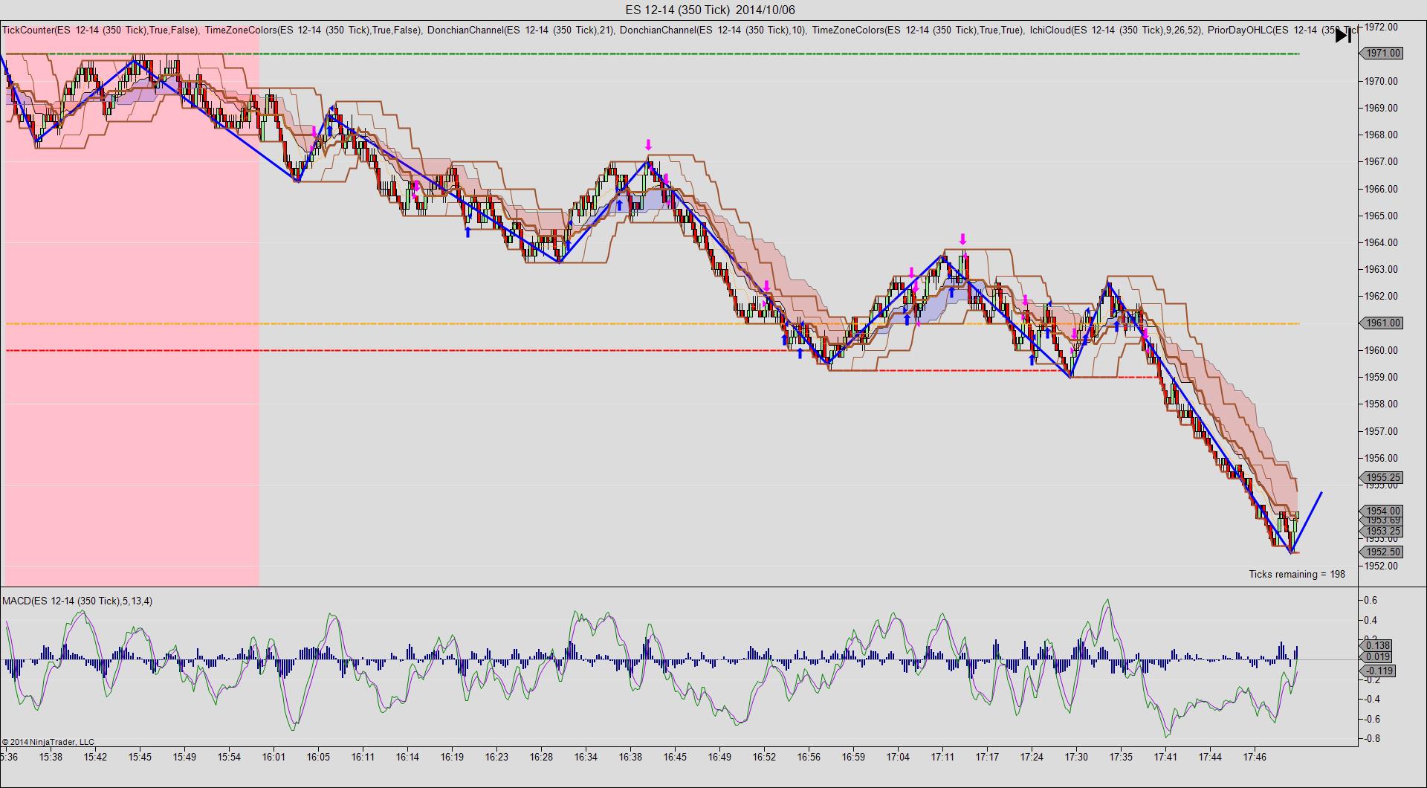The width and height of the screenshot is (1427, 788).
Task: Click the 2014 NinjaTrader, LLC copyright text
Action: 48,742
